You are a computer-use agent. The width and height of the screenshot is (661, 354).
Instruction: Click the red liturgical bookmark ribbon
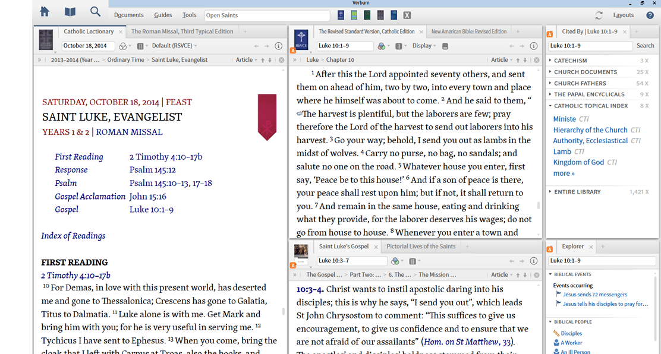(267, 117)
